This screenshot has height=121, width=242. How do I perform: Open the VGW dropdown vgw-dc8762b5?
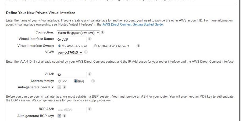pos(70,52)
